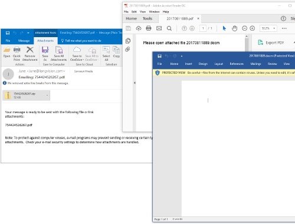The height and width of the screenshot is (224, 295).
Task: Click Outlook quick access save icon
Action: [x=8, y=33]
